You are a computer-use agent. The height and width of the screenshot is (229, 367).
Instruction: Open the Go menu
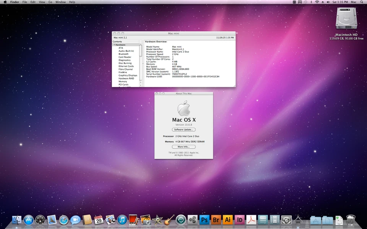50,2
